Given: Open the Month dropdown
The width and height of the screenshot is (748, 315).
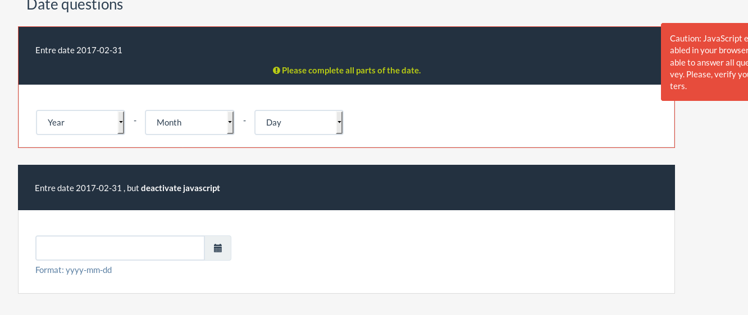Looking at the screenshot, I should click(x=189, y=122).
